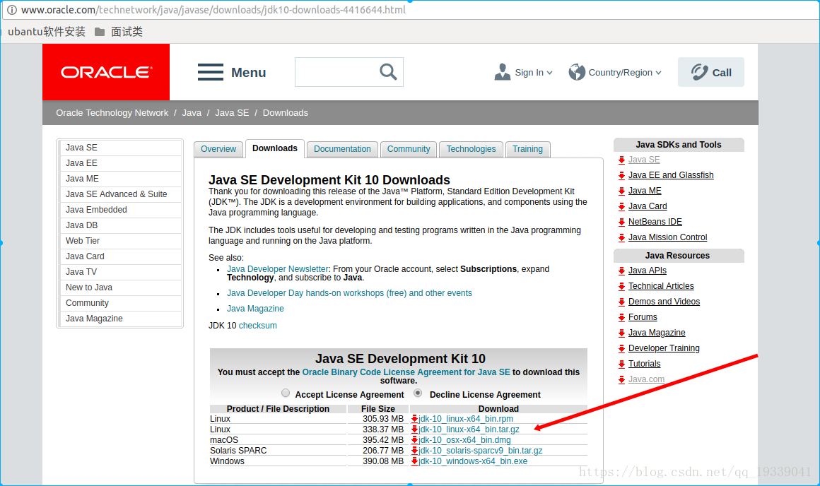Download jdk-10_linux-x64_bin.tar.gz link

click(x=469, y=429)
